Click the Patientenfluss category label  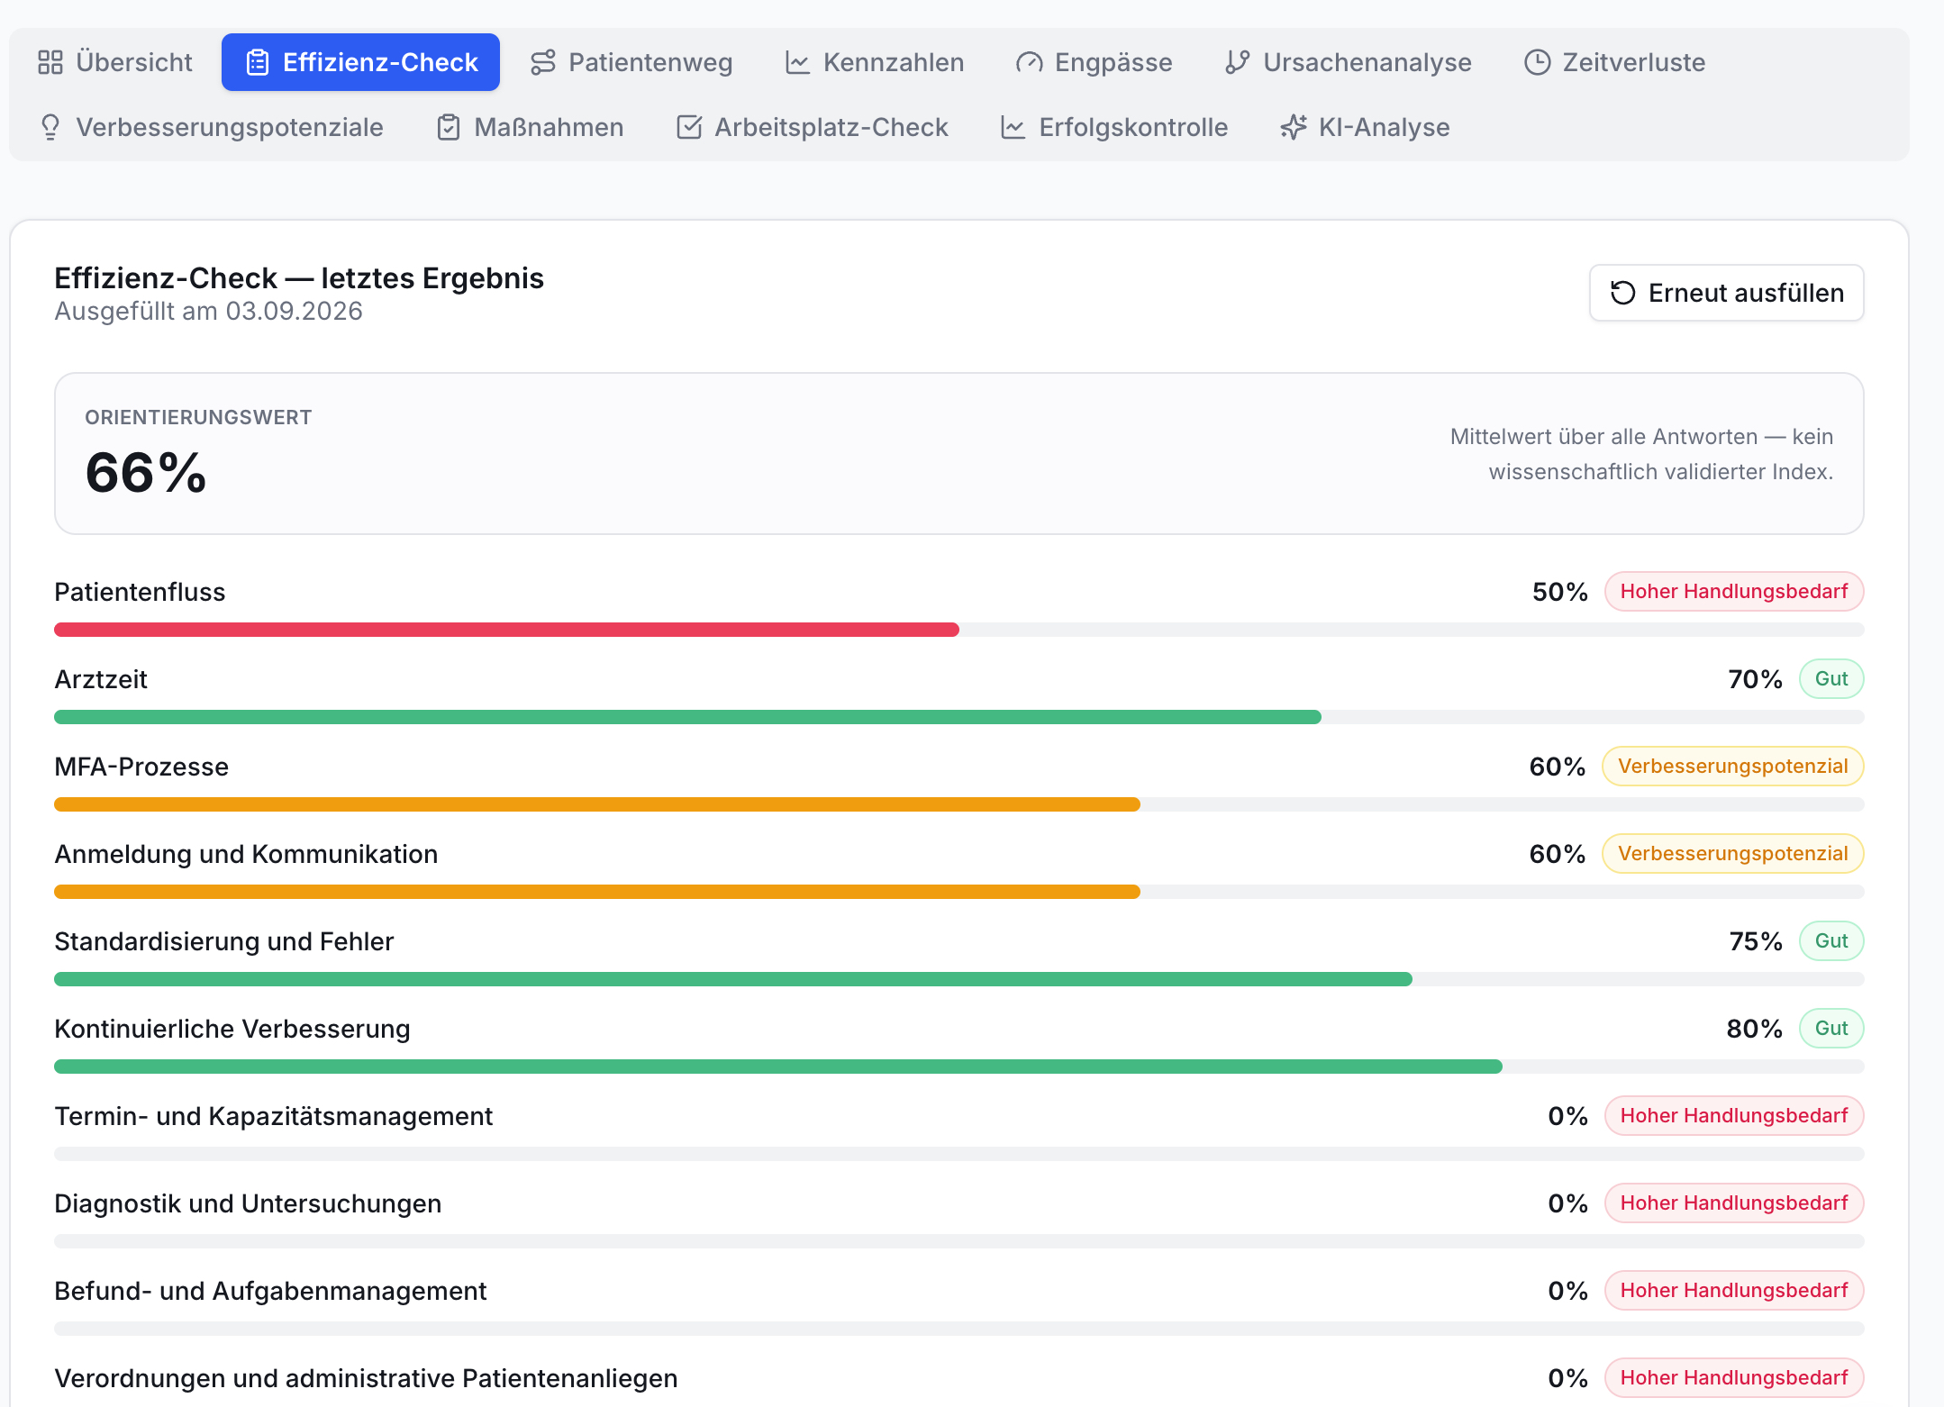tap(140, 592)
